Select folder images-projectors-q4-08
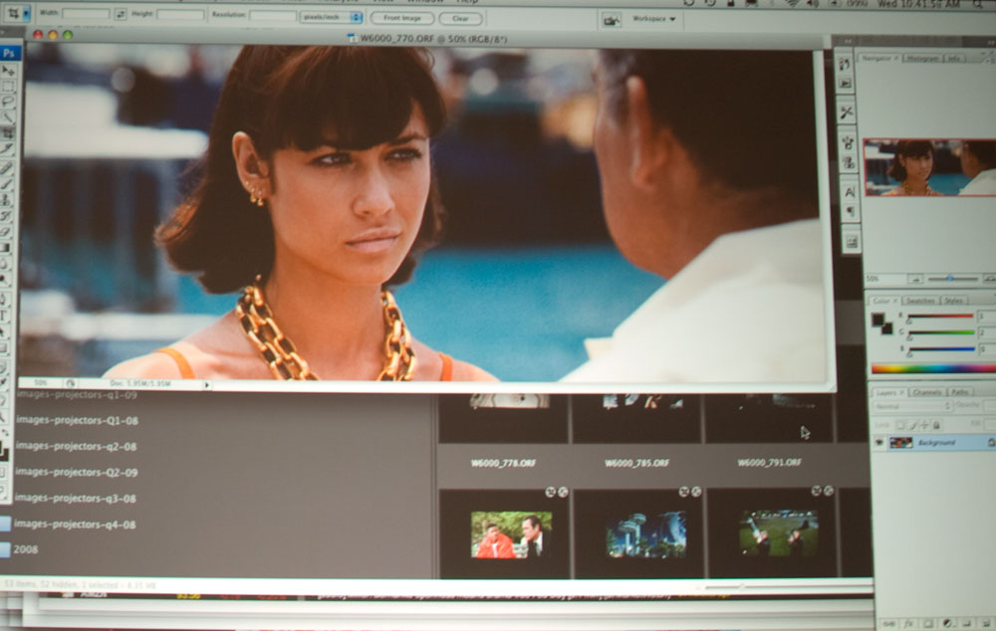The image size is (996, 631). pyautogui.click(x=75, y=525)
